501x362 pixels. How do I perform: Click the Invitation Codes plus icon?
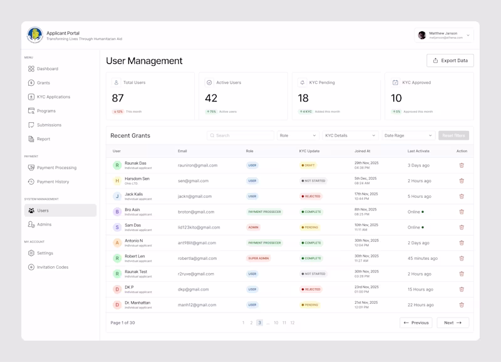(31, 267)
